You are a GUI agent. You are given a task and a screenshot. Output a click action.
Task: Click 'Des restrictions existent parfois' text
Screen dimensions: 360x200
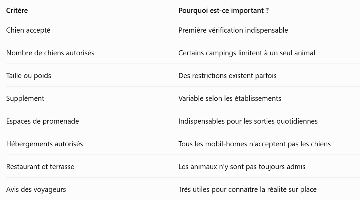click(x=227, y=76)
